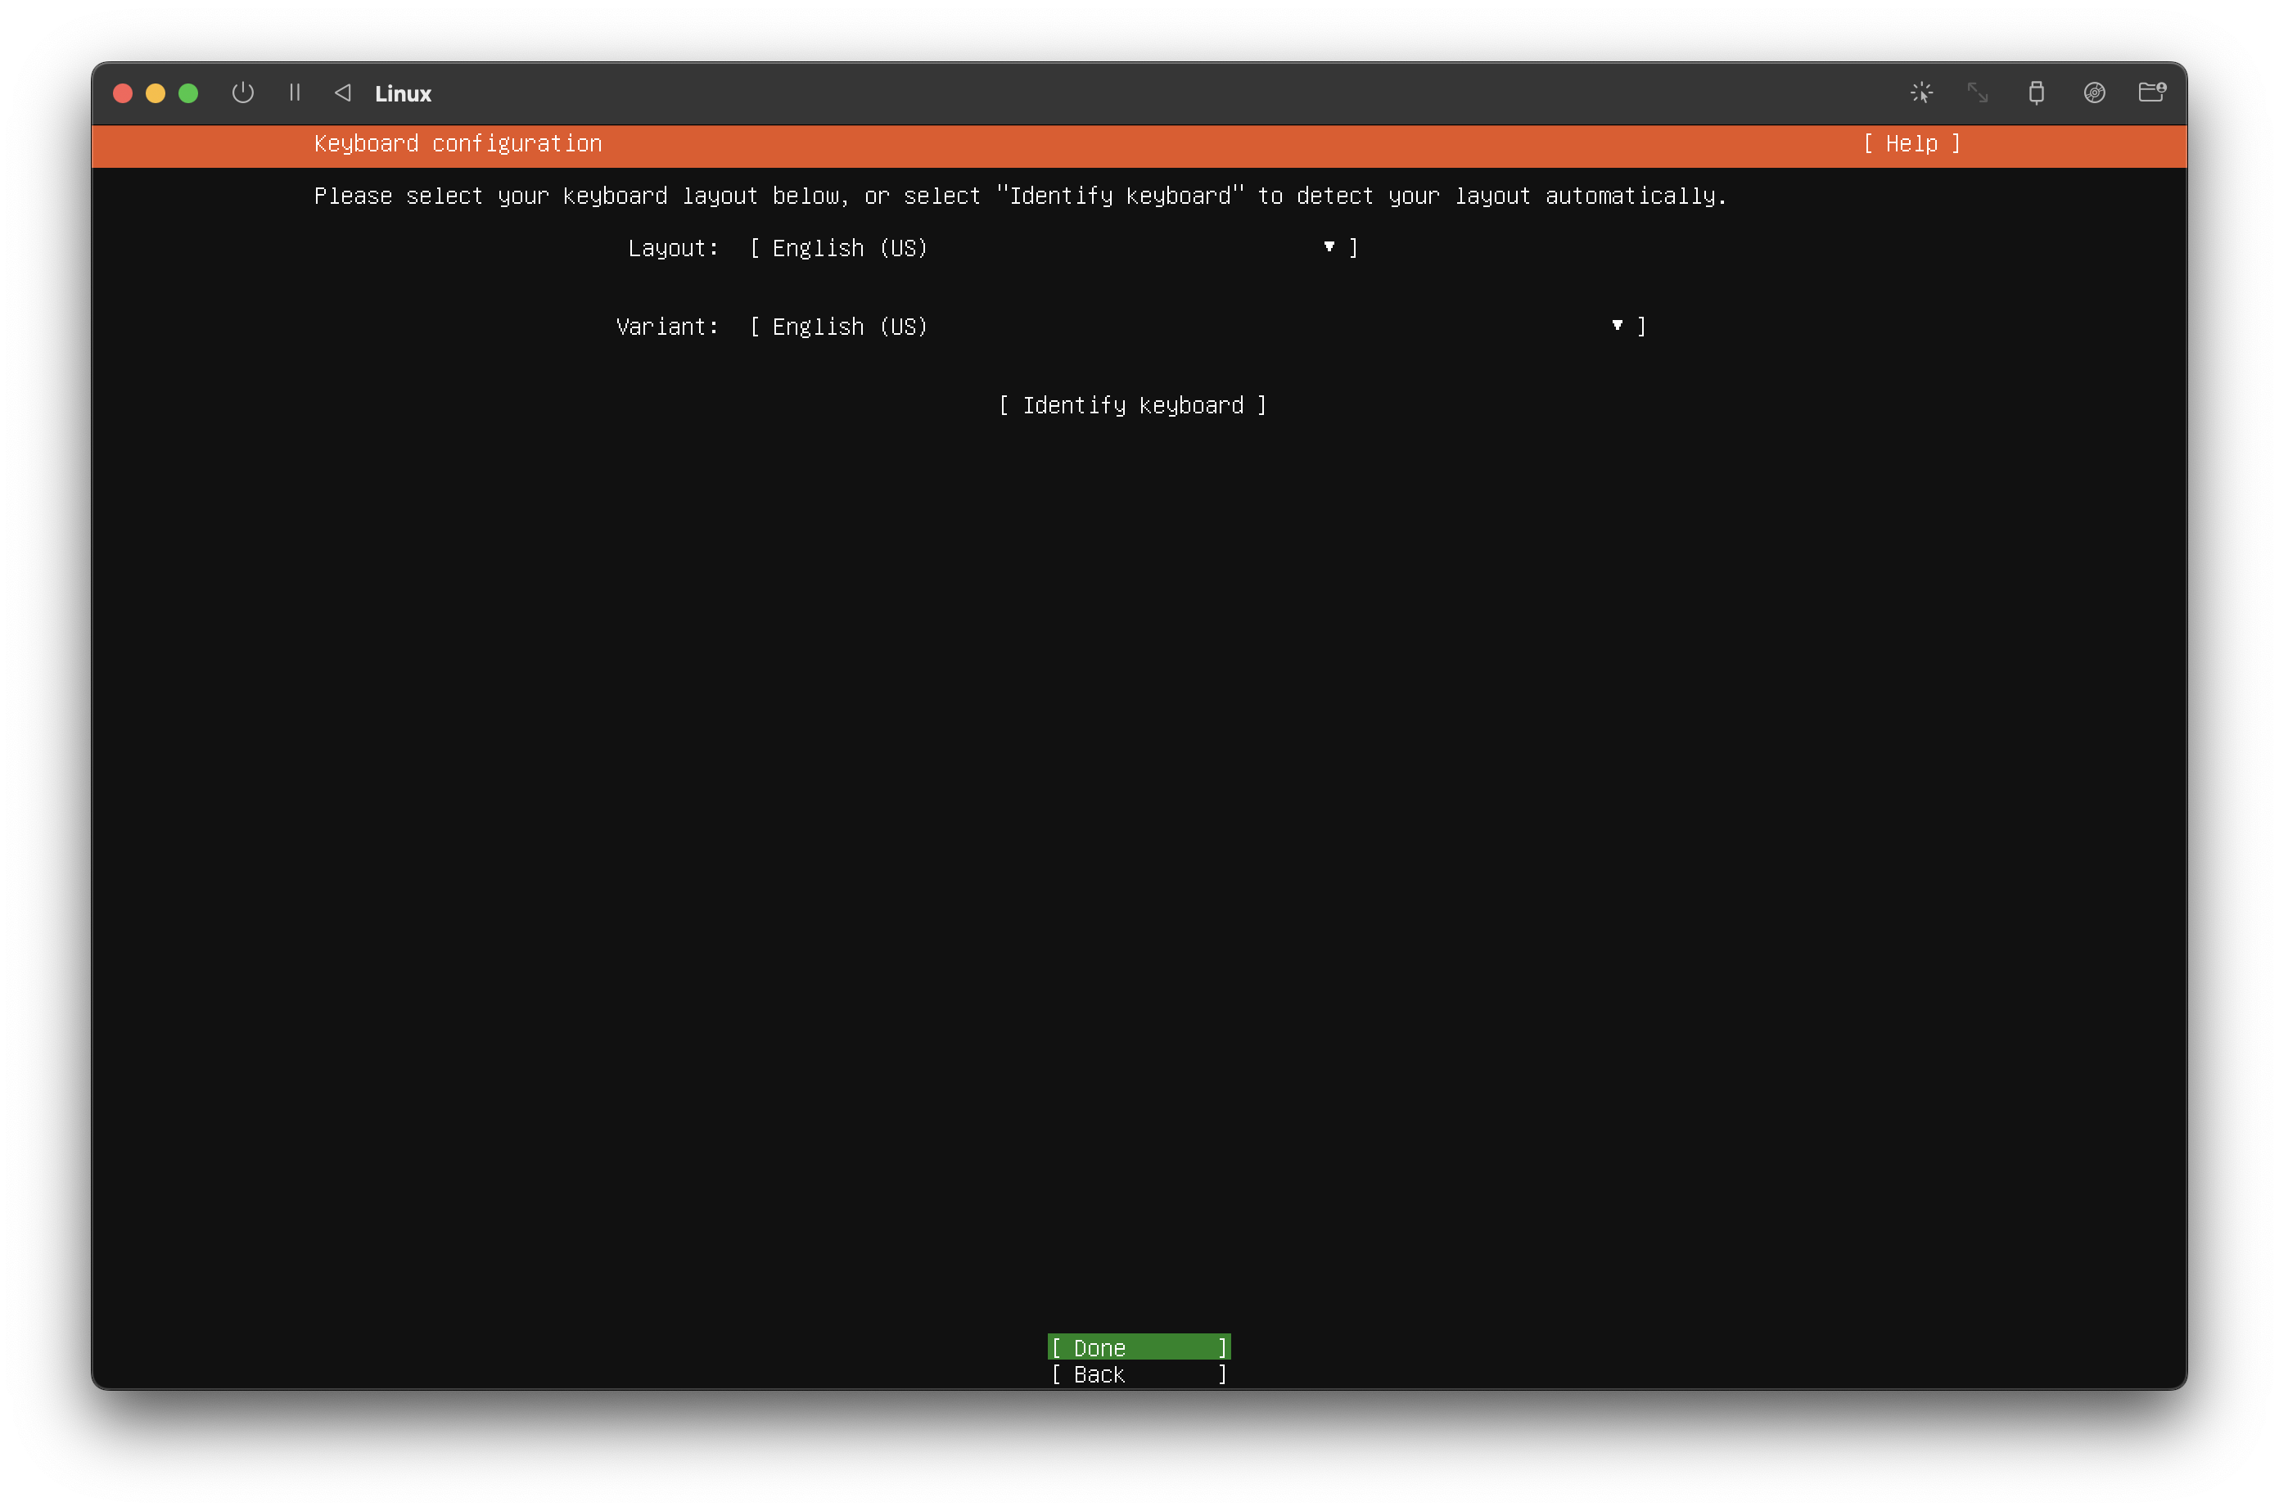This screenshot has width=2279, height=1511.
Task: Click the Variant field's down arrow
Action: tap(1617, 326)
